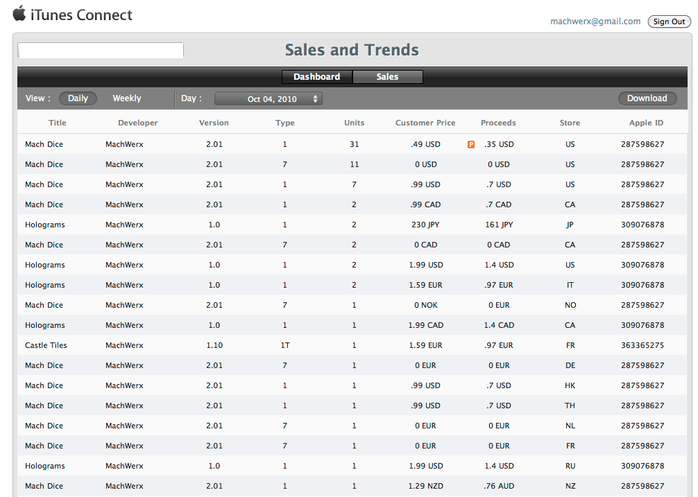Click the Units column header

click(x=354, y=123)
